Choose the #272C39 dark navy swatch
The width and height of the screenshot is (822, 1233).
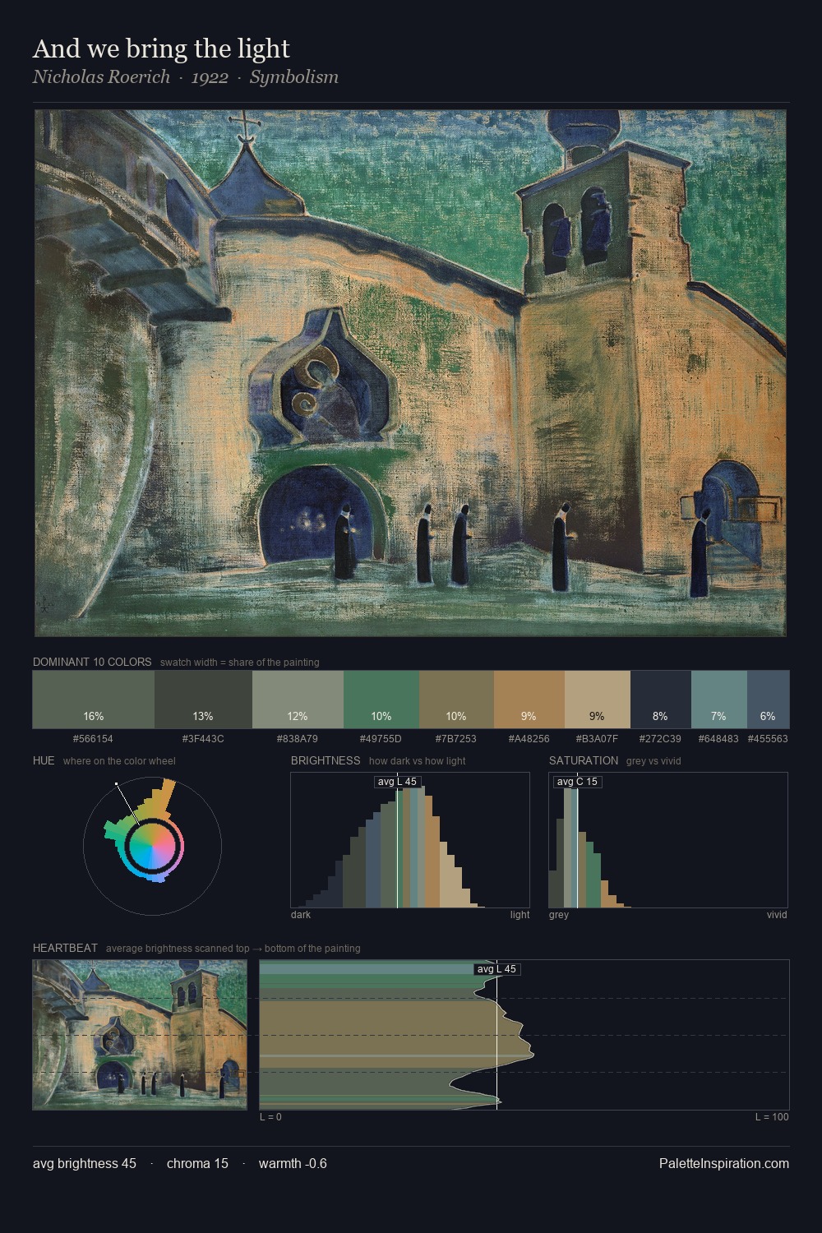[x=661, y=700]
